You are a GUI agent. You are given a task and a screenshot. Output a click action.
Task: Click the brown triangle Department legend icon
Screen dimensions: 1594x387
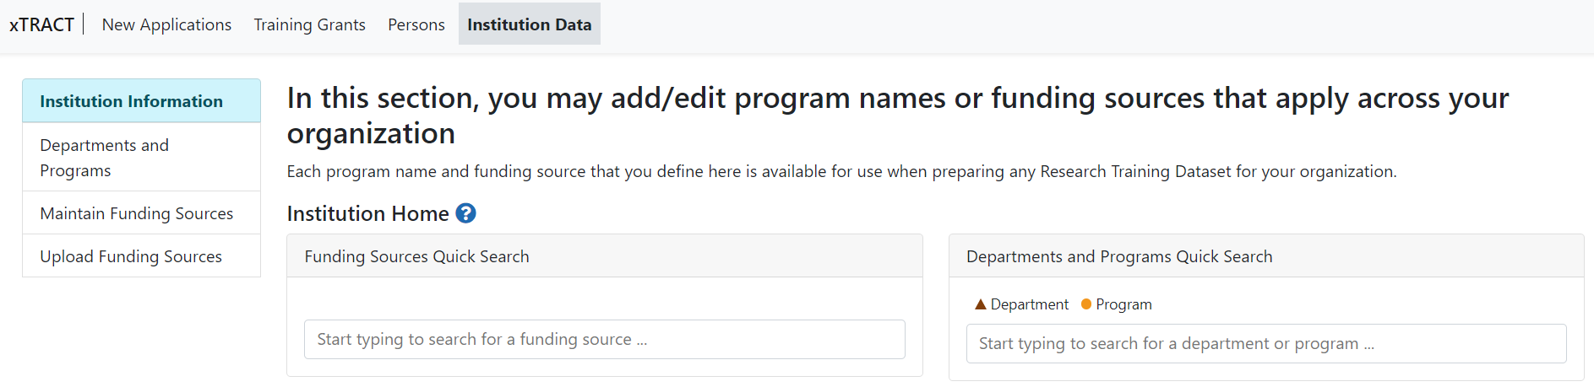[980, 304]
